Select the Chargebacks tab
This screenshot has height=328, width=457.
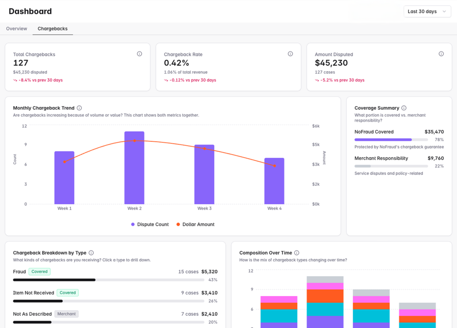[x=53, y=29]
